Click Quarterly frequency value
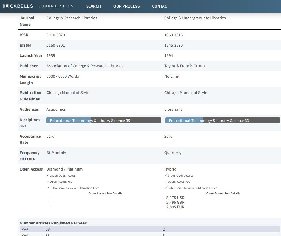Image resolution: width=281 pixels, height=236 pixels. 173,153
